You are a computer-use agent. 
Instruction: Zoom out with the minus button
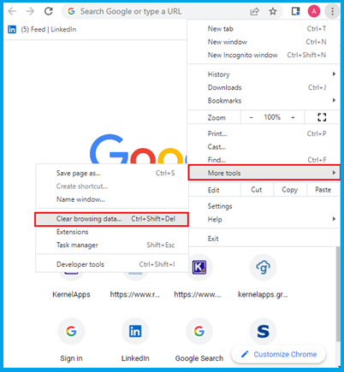click(252, 117)
